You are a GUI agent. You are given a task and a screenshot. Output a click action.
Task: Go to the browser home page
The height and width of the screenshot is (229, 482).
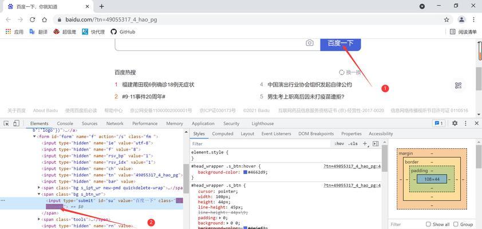click(x=44, y=19)
